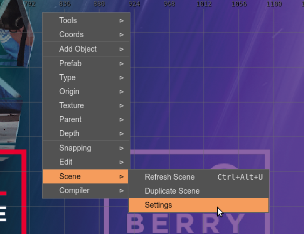This screenshot has width=304, height=234.
Task: Open the Snapping submenu
Action: [86, 148]
